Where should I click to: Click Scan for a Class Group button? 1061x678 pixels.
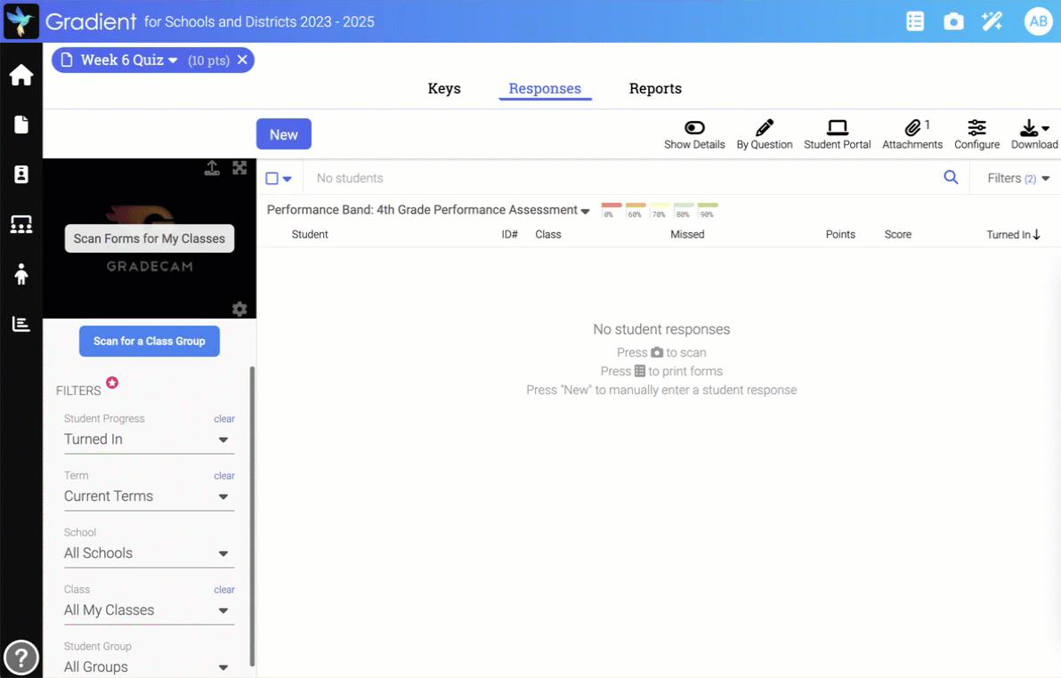150,341
